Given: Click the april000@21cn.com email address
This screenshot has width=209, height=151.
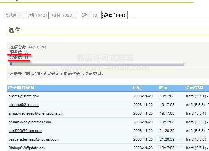Looking at the screenshot, I should pos(25,131).
